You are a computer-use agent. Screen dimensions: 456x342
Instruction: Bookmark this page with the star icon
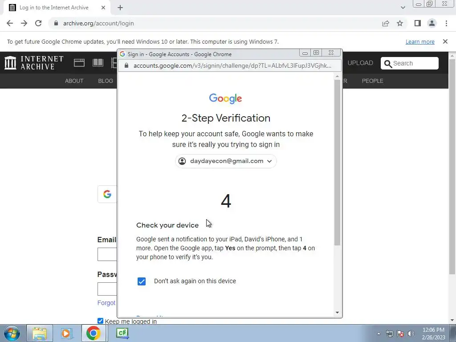400,23
